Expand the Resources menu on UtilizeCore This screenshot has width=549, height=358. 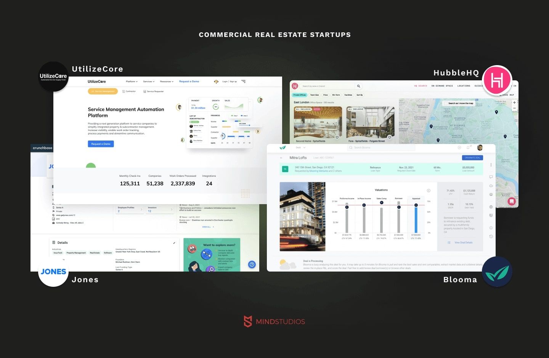pyautogui.click(x=167, y=82)
